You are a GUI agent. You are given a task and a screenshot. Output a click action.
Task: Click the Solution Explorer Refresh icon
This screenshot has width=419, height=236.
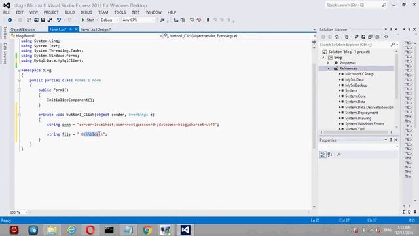(363, 37)
